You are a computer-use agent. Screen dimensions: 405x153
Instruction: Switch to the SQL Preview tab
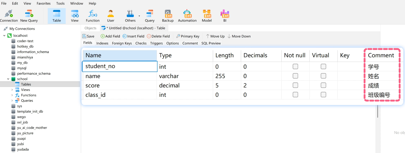[211, 43]
